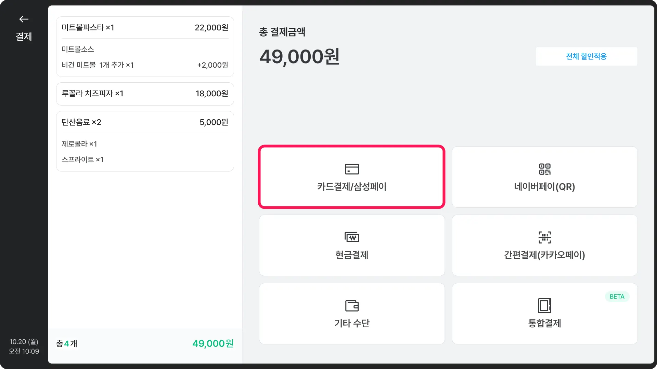Choose 통합결제 payment label
Image resolution: width=657 pixels, height=369 pixels.
[544, 323]
